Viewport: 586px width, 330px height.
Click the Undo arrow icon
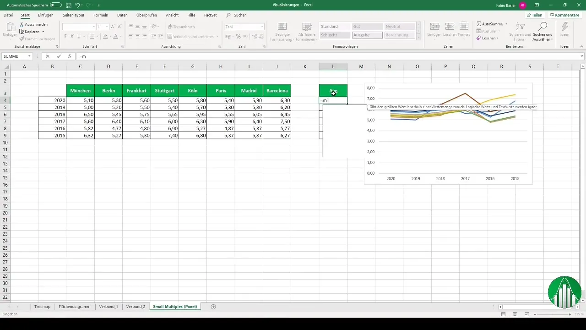[77, 5]
